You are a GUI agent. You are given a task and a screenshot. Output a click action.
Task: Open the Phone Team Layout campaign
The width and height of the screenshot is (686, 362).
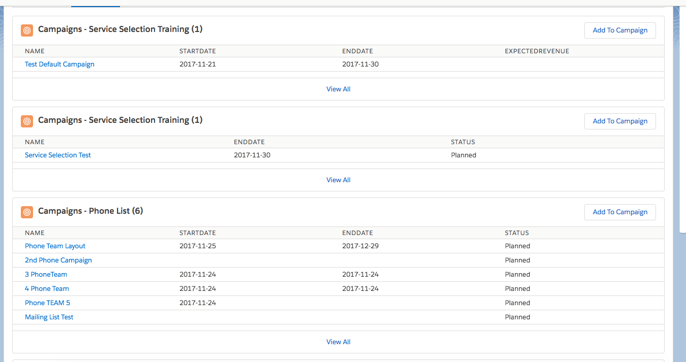coord(55,246)
